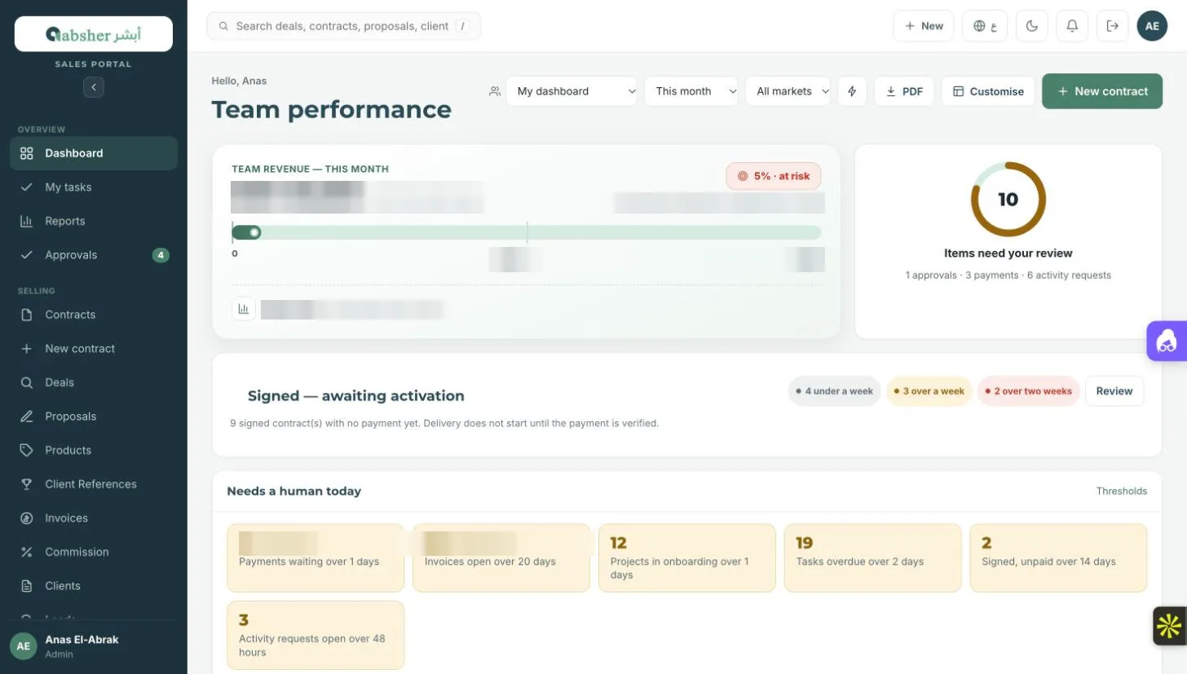
Task: Click the yellow asterisk floating widget
Action: click(x=1169, y=626)
